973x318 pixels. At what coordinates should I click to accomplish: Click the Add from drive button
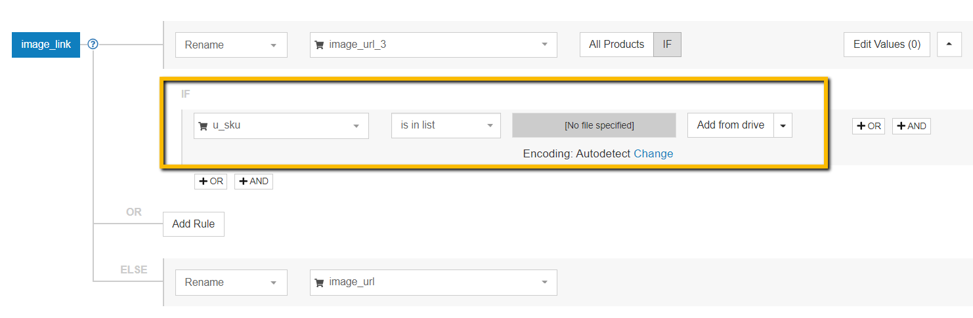pyautogui.click(x=730, y=125)
